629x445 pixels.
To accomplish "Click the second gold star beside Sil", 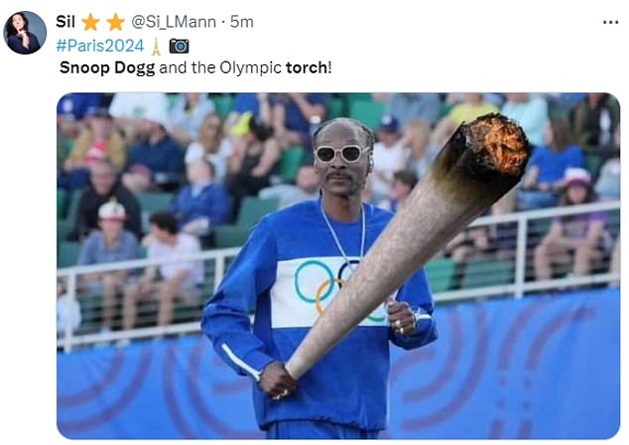I will (x=115, y=22).
